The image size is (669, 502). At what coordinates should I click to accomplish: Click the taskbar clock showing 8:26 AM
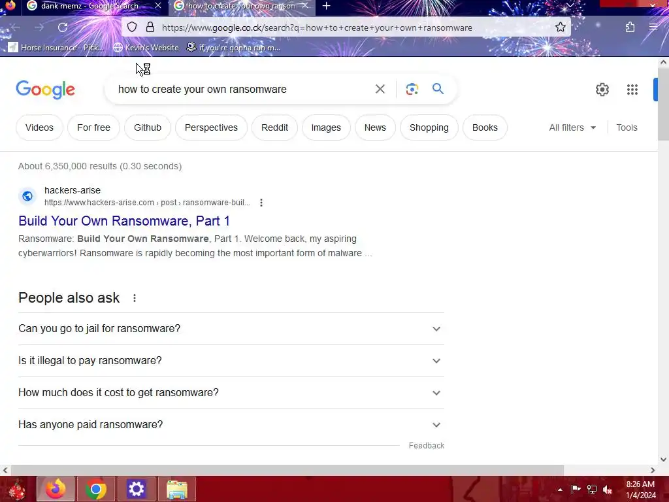pos(640,490)
